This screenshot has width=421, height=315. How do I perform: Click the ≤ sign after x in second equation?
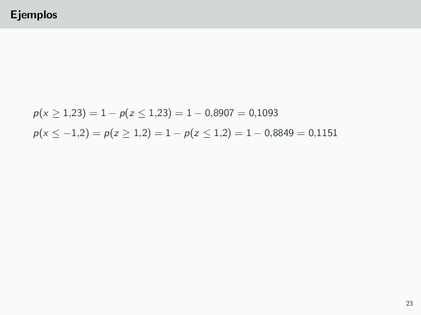[56, 133]
